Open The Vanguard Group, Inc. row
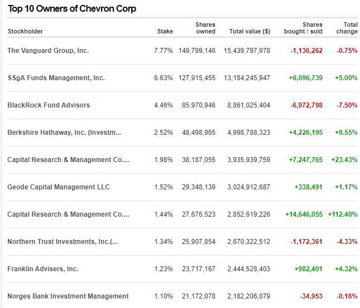The width and height of the screenshot is (360, 308). tap(48, 51)
